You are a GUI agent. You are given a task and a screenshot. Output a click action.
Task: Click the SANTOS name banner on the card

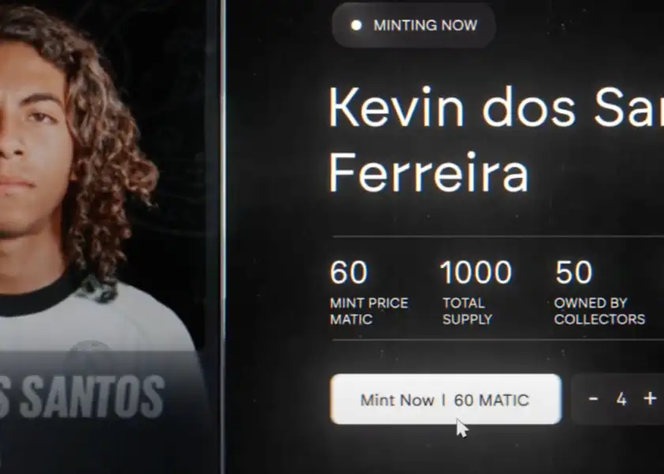[x=81, y=396]
